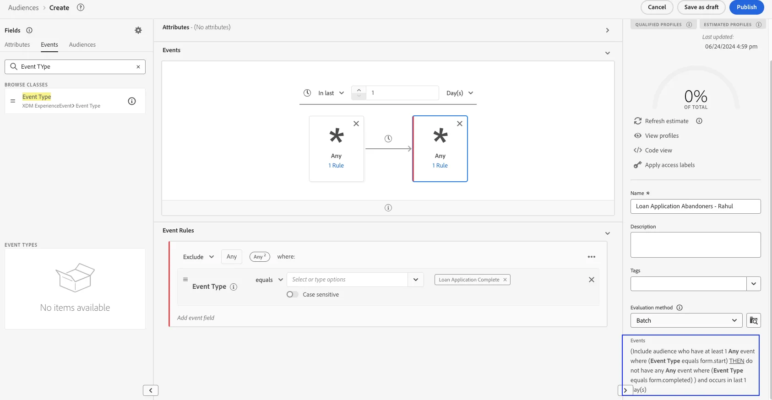Clear the Event Type search text
The image size is (772, 400).
(x=138, y=67)
